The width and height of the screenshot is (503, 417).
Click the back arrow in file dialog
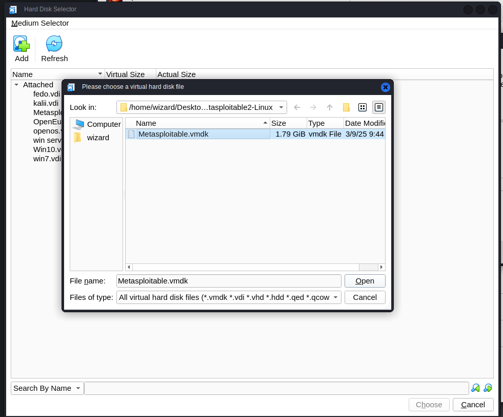point(297,107)
